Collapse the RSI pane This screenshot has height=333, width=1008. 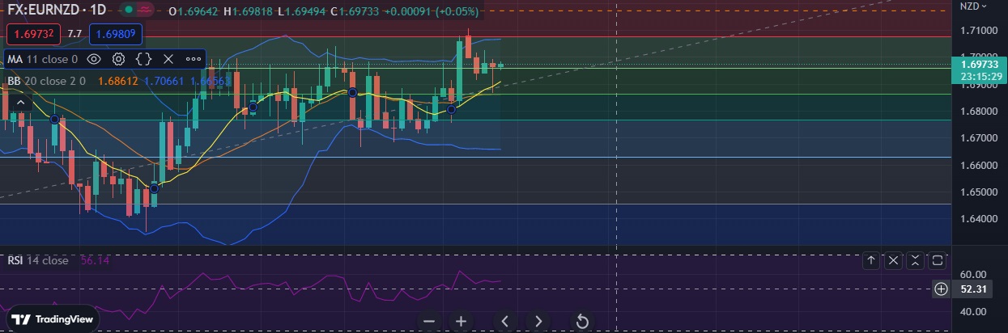[915, 260]
